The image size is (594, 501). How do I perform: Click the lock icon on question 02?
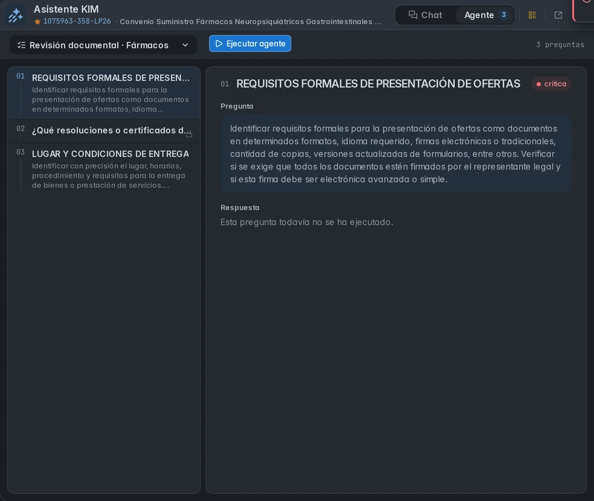189,134
